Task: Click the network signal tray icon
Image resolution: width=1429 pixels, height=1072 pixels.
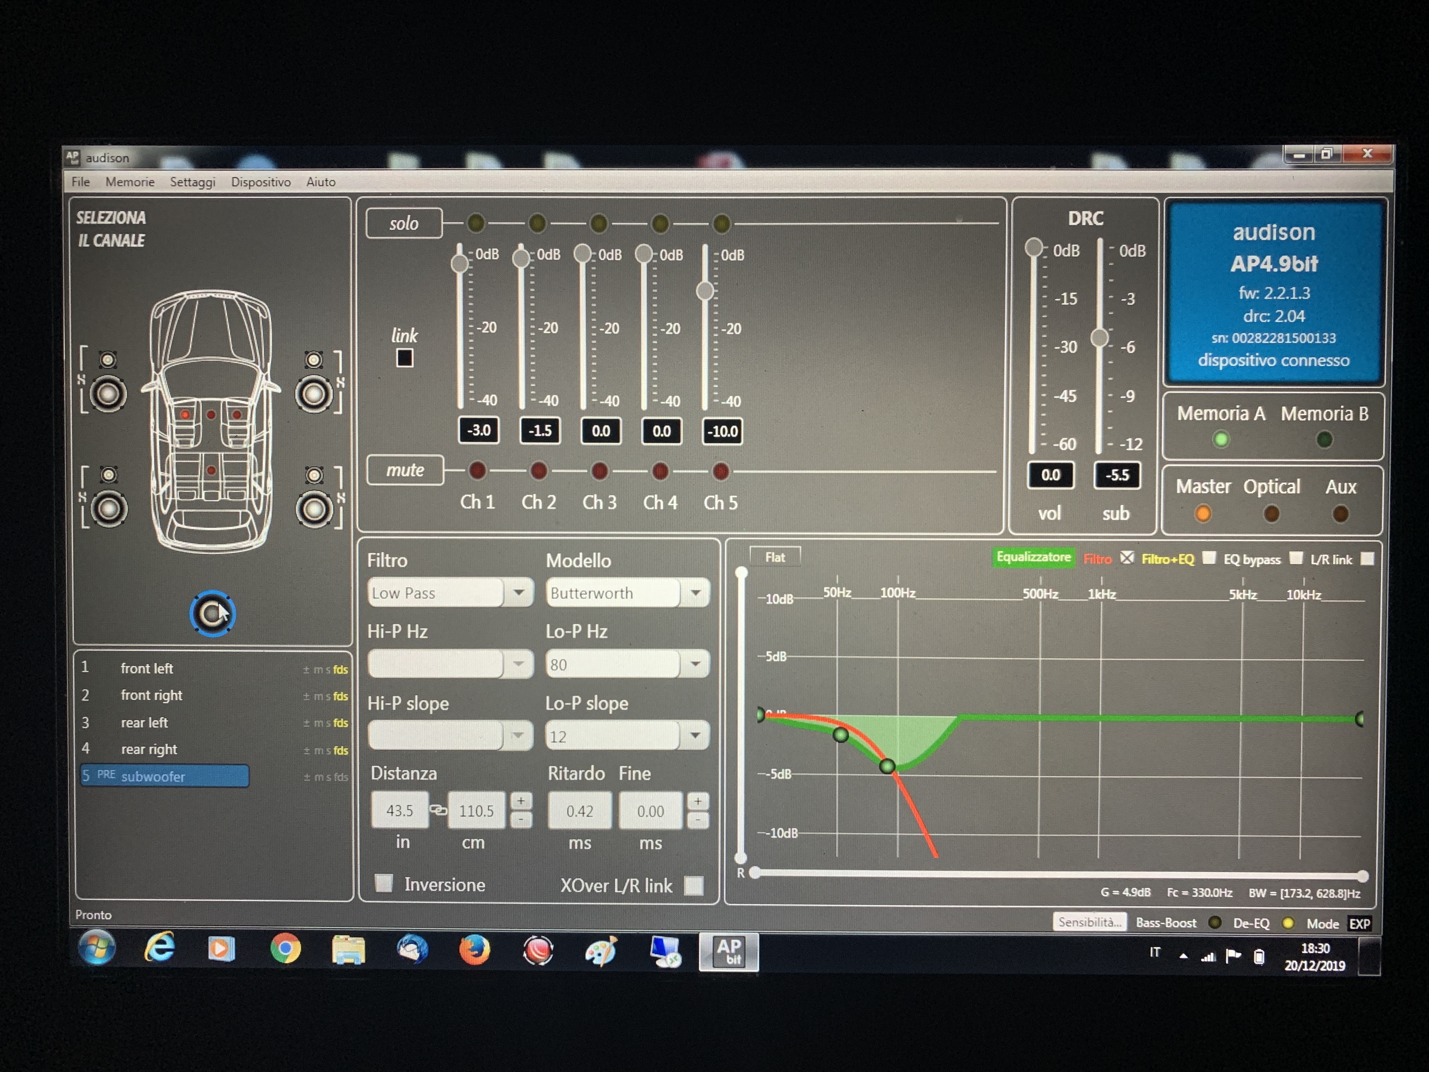Action: tap(1208, 956)
